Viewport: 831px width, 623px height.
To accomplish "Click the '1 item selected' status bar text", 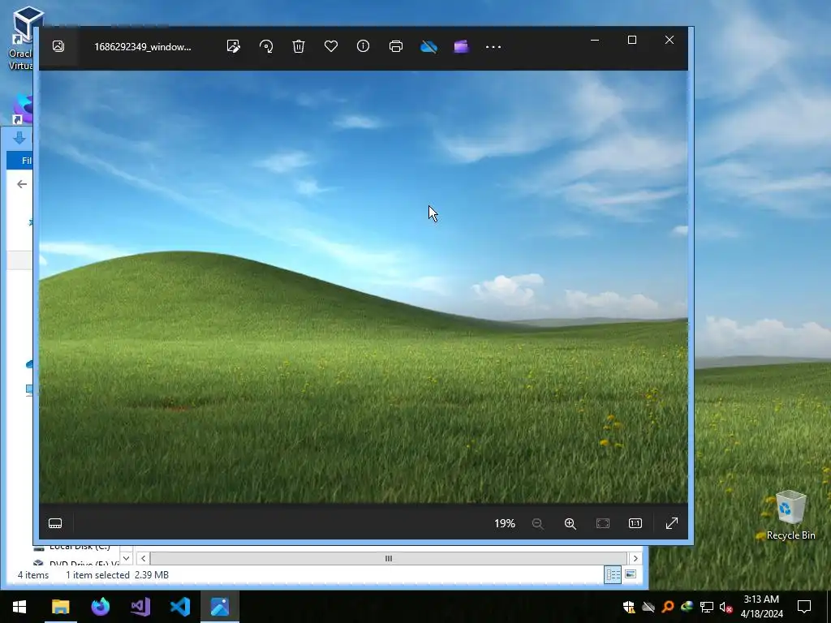I will coord(97,575).
